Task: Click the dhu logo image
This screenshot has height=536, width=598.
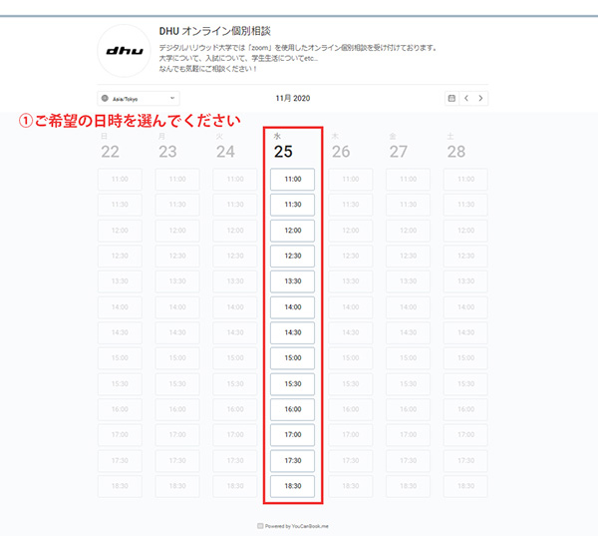Action: click(x=126, y=51)
